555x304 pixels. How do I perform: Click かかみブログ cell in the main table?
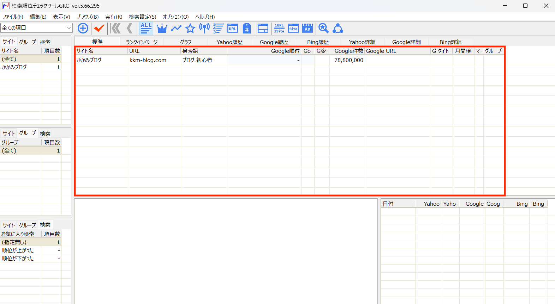click(x=102, y=60)
